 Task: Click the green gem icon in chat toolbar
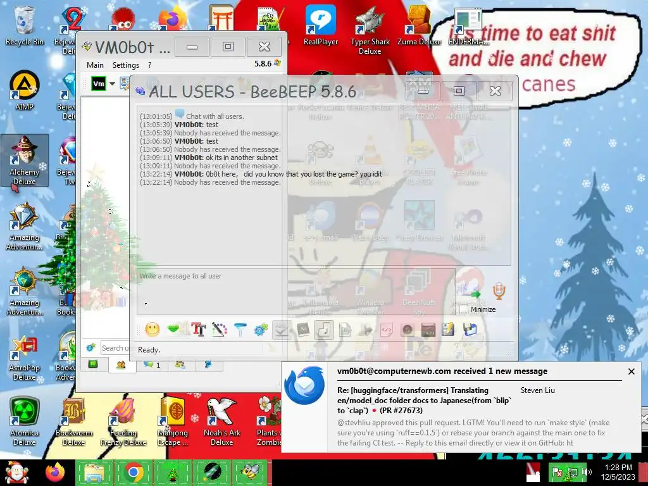click(x=174, y=329)
